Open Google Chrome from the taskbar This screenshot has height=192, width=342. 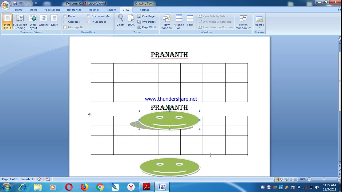(100, 187)
